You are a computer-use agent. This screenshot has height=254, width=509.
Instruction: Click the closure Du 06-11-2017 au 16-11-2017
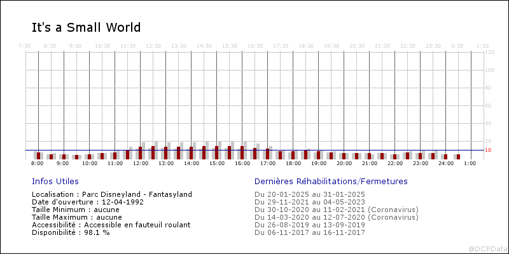tap(310, 232)
